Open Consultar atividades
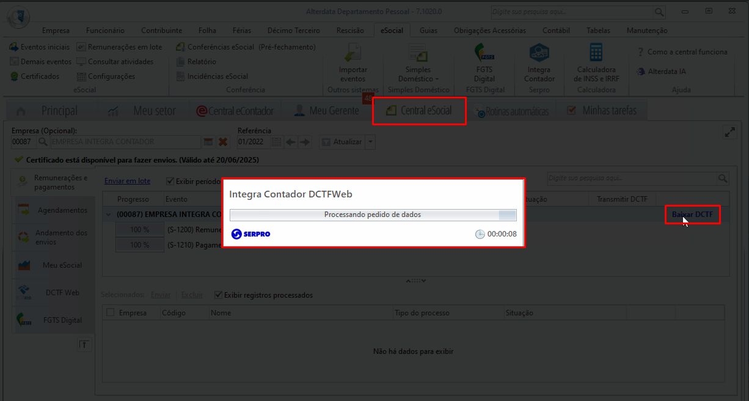This screenshot has height=401, width=749. (115, 62)
